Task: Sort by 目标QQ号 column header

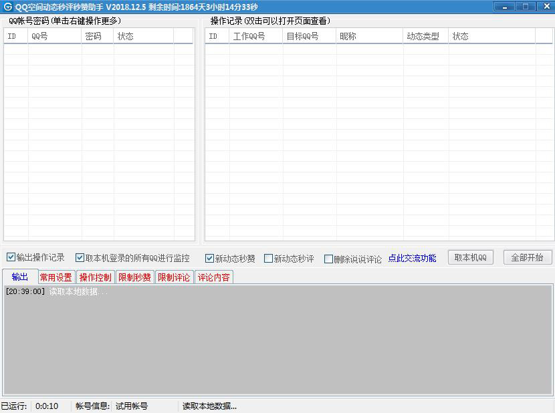Action: [x=309, y=36]
